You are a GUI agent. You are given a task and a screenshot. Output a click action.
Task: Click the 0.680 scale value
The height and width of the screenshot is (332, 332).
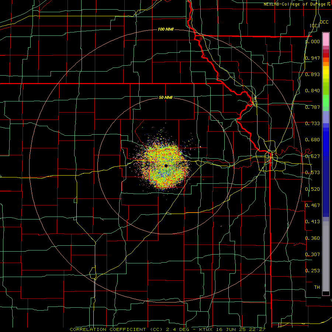point(312,140)
